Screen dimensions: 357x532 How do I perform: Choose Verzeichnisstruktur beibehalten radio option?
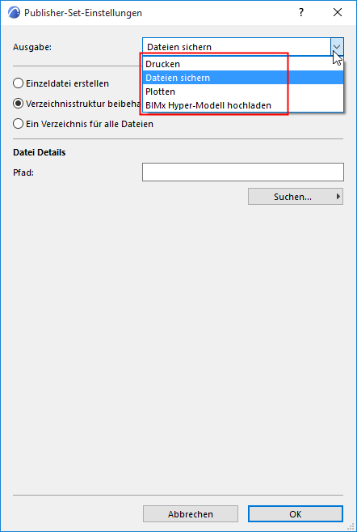tap(18, 104)
